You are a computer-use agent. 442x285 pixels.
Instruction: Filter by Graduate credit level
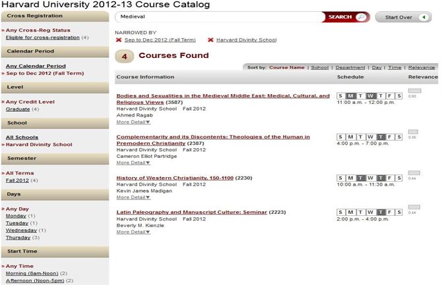(x=18, y=109)
